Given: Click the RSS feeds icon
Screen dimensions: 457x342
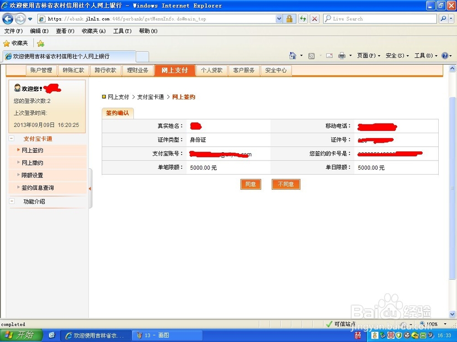Looking at the screenshot, I should 311,56.
